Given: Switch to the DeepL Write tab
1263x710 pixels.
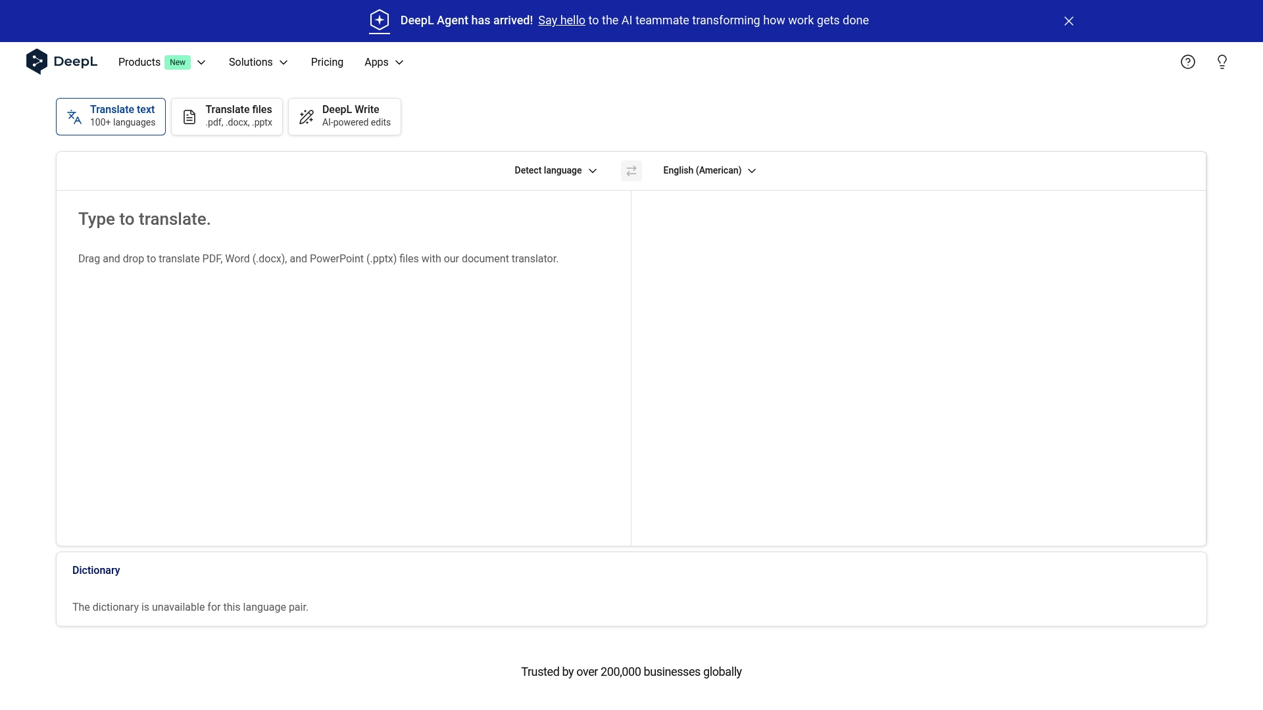Looking at the screenshot, I should click(x=344, y=116).
